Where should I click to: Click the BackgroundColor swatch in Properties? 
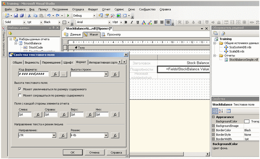click(x=247, y=122)
